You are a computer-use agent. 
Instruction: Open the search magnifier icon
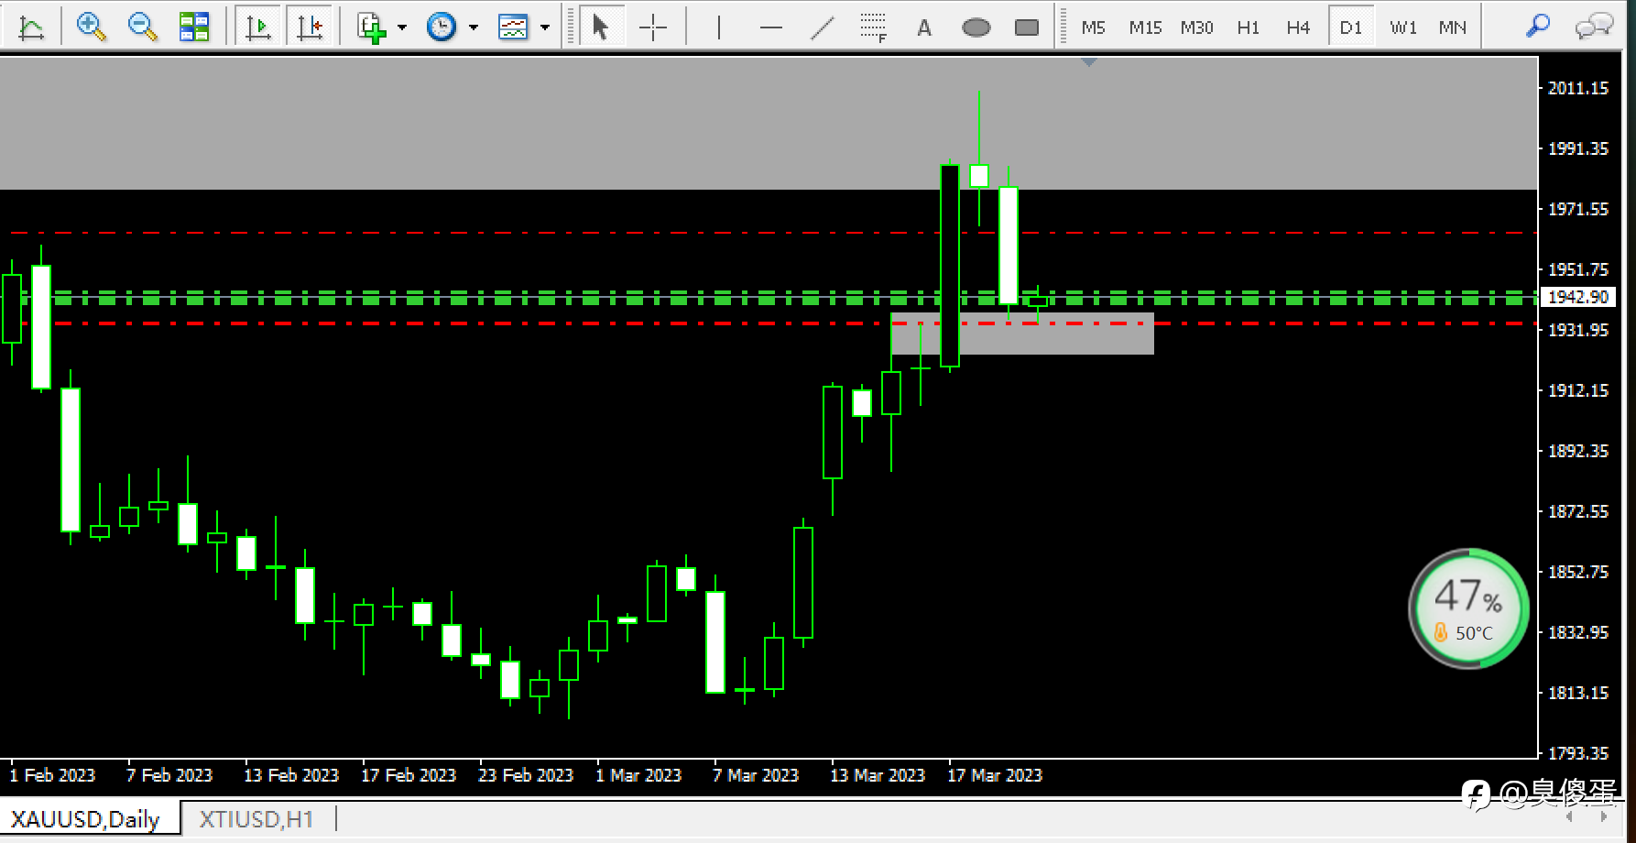tap(1538, 26)
